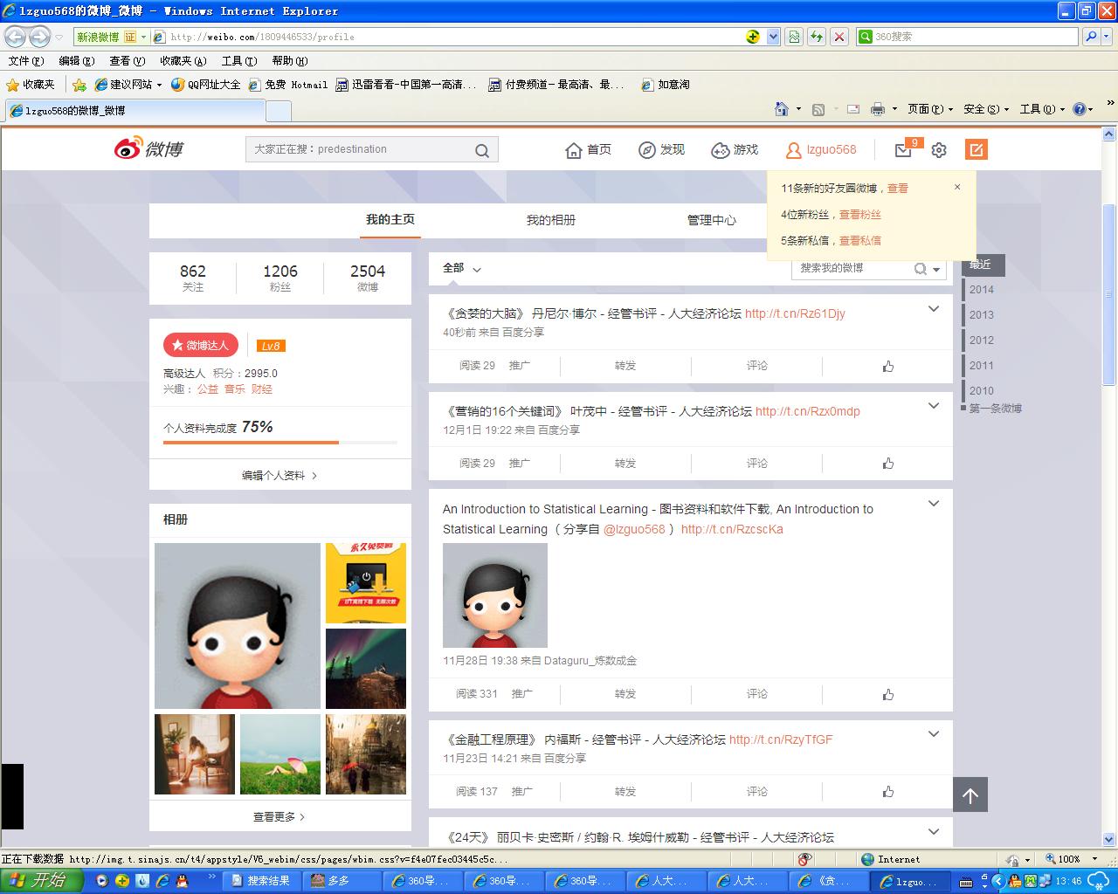Like the 《贪婪的大脑》 post
The image size is (1118, 894).
coord(888,366)
